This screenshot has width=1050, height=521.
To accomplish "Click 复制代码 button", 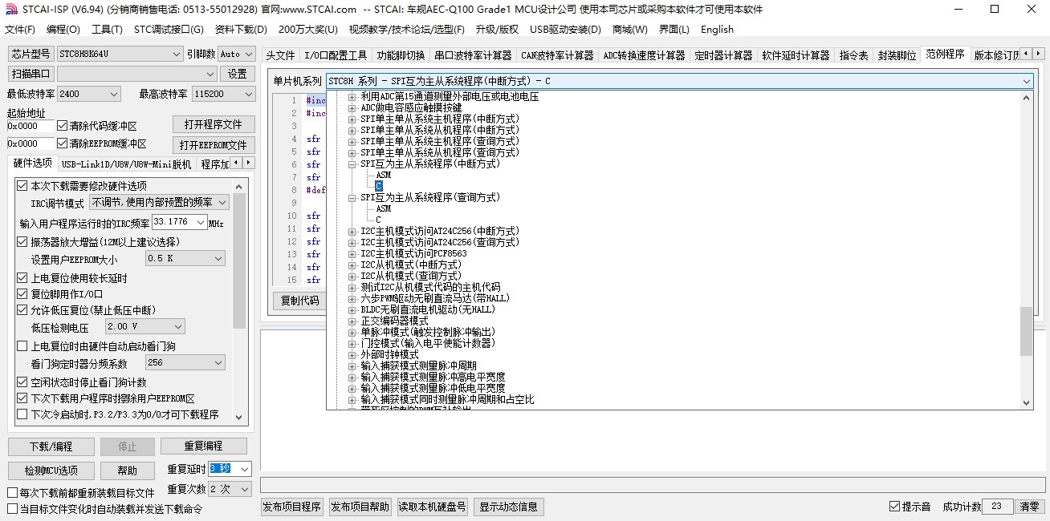I will point(299,301).
